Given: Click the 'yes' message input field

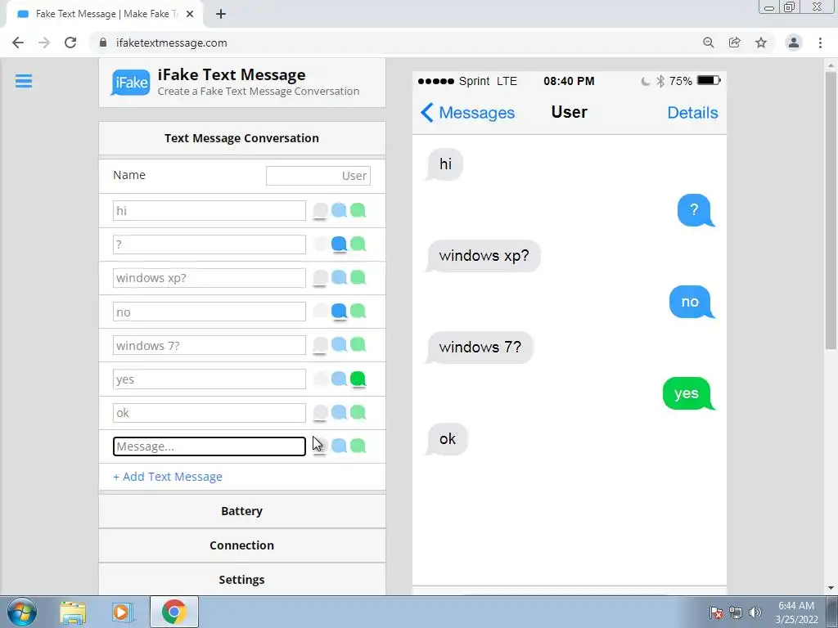Looking at the screenshot, I should coord(209,379).
